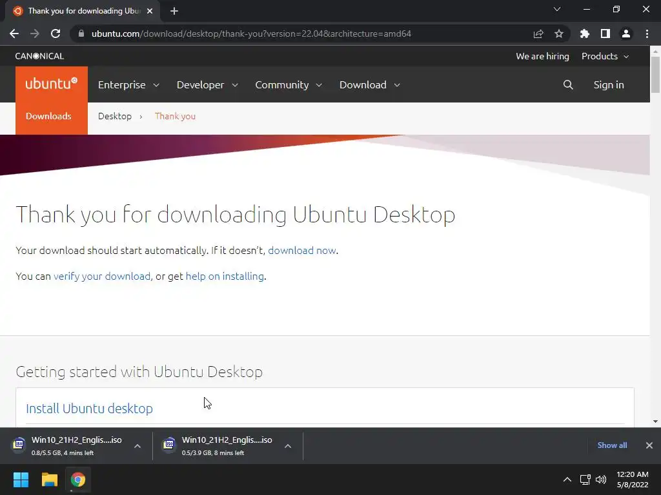Screen dimensions: 661x495
Task: Expand the Download menu
Action: pyautogui.click(x=370, y=84)
